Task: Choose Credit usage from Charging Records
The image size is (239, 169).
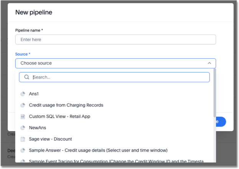Action: point(66,105)
